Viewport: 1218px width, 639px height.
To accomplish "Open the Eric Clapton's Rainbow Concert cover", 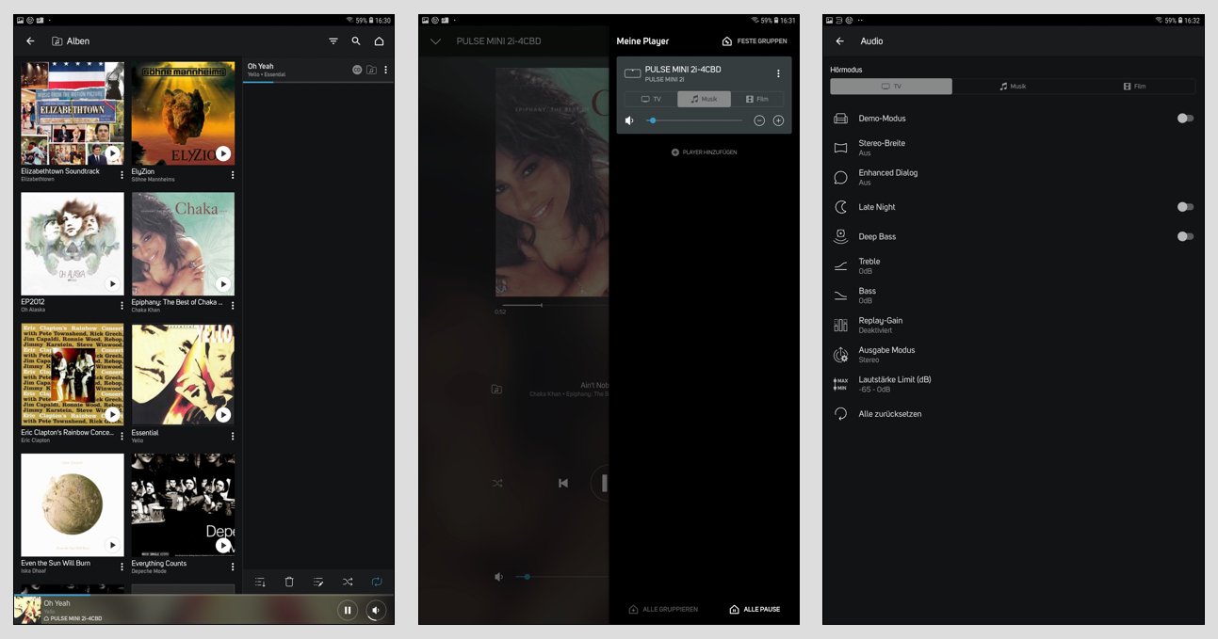I will [x=73, y=375].
